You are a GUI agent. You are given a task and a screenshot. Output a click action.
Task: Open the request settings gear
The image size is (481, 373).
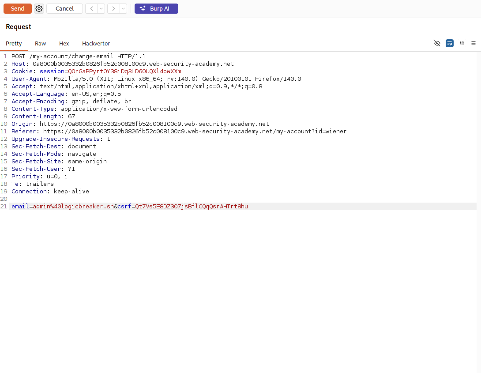(39, 8)
